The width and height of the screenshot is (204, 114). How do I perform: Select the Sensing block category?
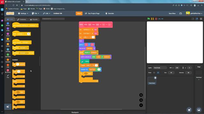pyautogui.click(x=8, y=50)
